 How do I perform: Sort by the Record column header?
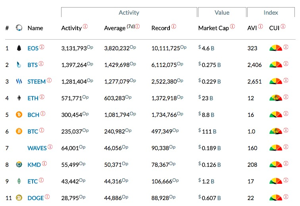click(161, 28)
